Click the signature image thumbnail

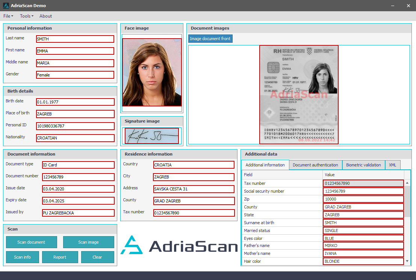[x=152, y=136]
